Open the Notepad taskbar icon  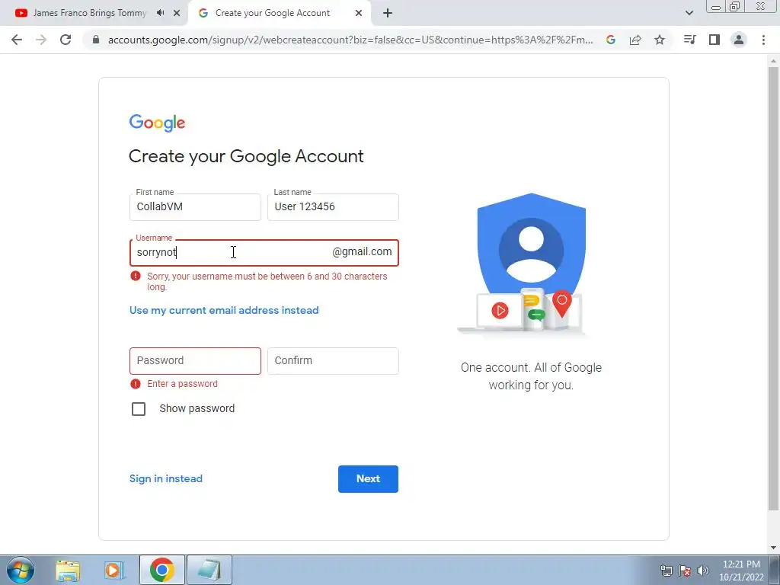(209, 570)
